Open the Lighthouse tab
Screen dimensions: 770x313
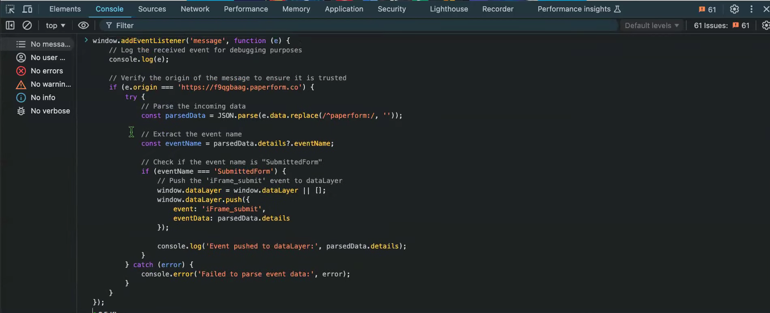[x=448, y=9]
